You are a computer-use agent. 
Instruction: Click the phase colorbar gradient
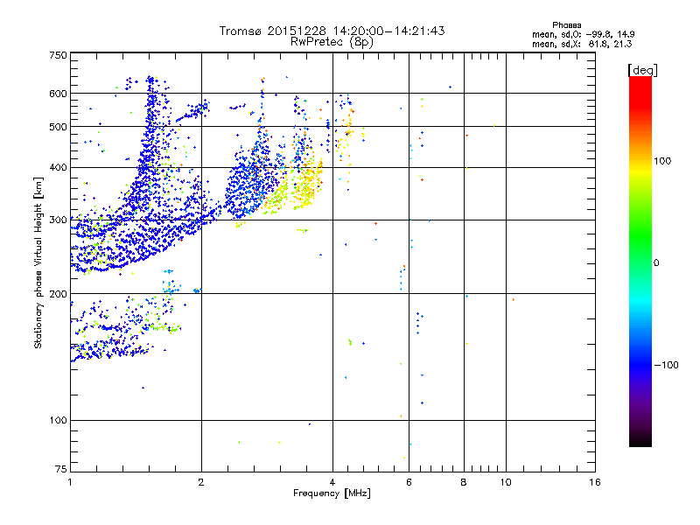640,262
